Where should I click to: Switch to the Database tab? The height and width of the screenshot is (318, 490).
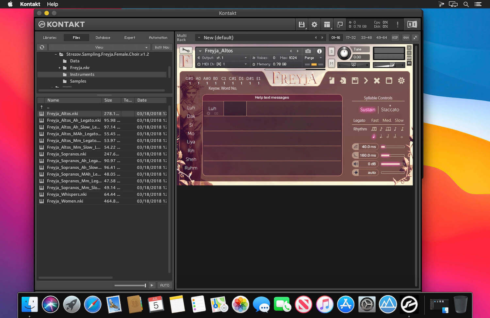click(x=103, y=38)
